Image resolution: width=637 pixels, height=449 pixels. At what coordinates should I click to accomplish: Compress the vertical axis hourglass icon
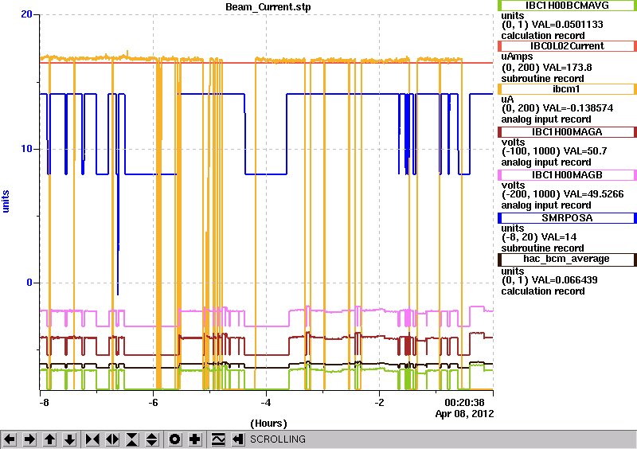coord(132,439)
